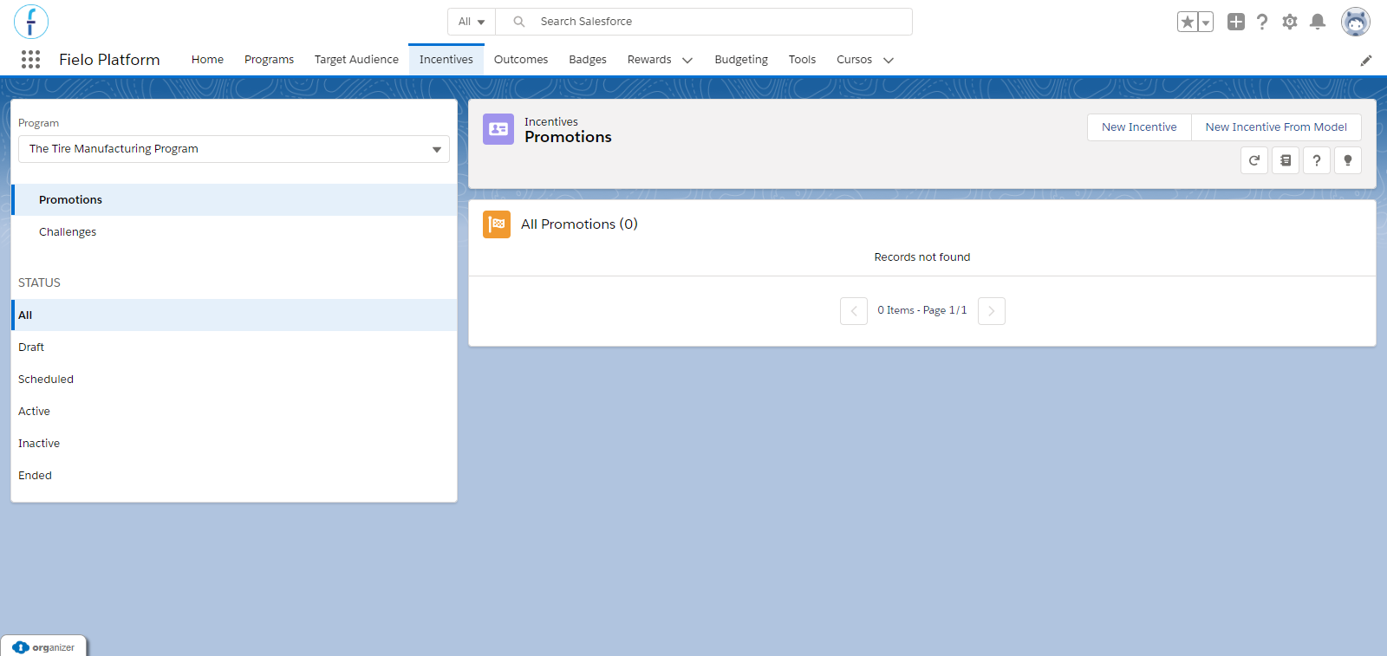Viewport: 1387px width, 656px height.
Task: Open the Program selector dropdown
Action: point(234,149)
